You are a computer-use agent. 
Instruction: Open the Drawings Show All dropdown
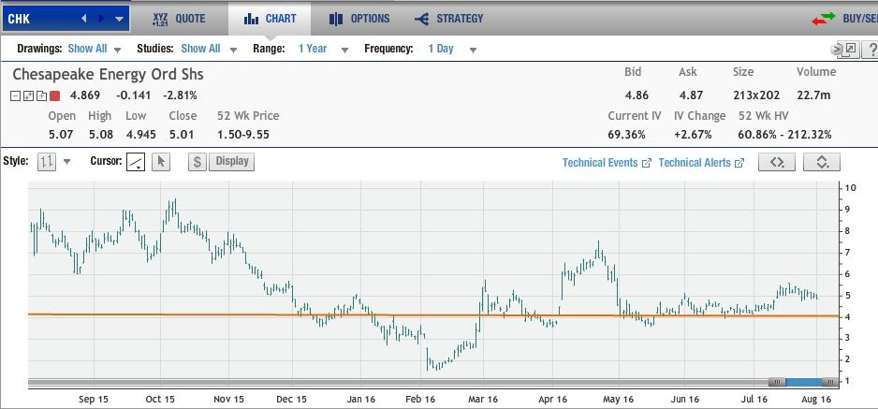(94, 49)
